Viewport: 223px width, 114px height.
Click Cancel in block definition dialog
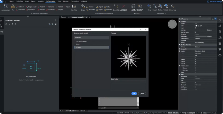tap(142, 93)
